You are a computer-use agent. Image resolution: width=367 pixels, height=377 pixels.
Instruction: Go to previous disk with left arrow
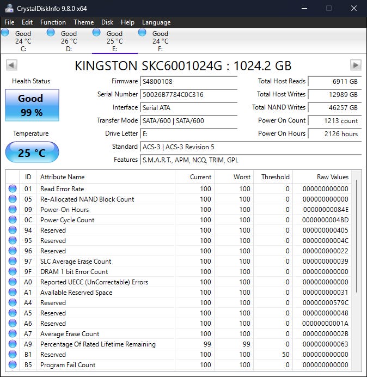pyautogui.click(x=11, y=65)
